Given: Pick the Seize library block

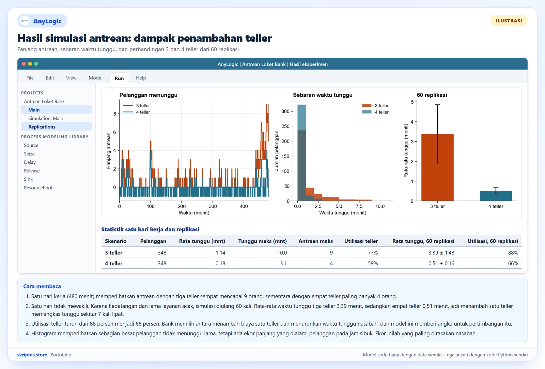Looking at the screenshot, I should tap(29, 153).
